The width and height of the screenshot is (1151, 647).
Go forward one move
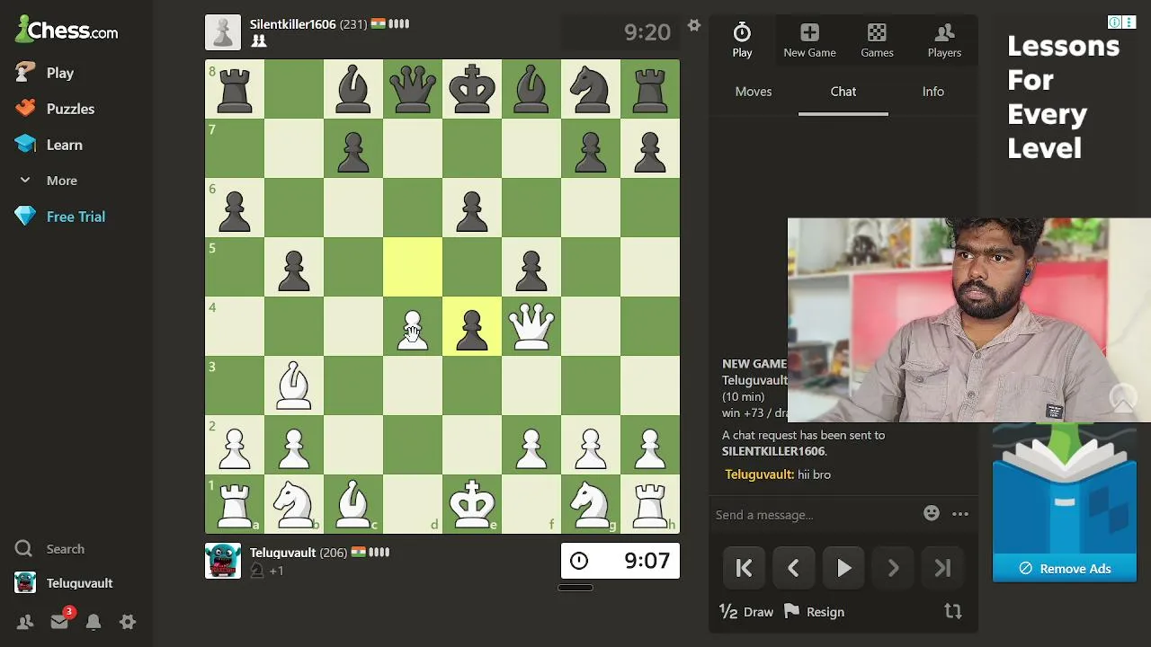[x=893, y=568]
